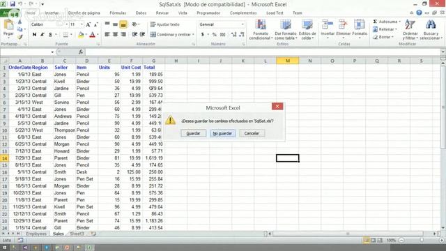This screenshot has height=251, width=446.
Task: Click the Windows Start button
Action: (4, 248)
